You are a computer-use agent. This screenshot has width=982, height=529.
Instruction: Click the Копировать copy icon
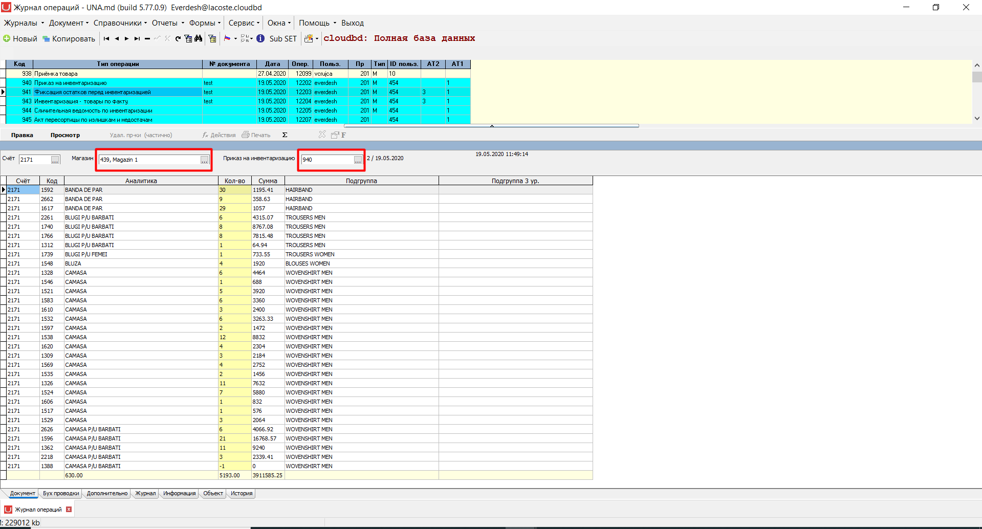tap(46, 39)
